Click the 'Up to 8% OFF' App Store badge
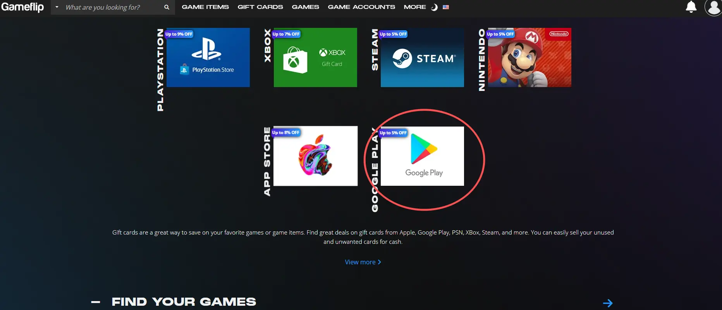722x310 pixels. click(286, 132)
